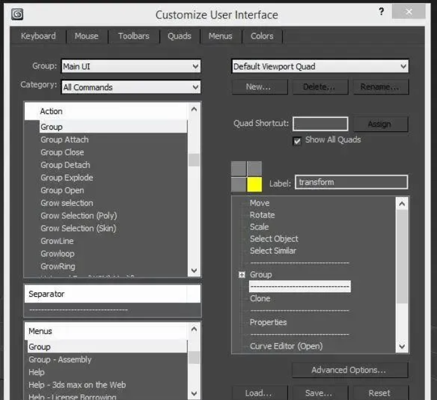Click the New quad button

click(x=258, y=87)
